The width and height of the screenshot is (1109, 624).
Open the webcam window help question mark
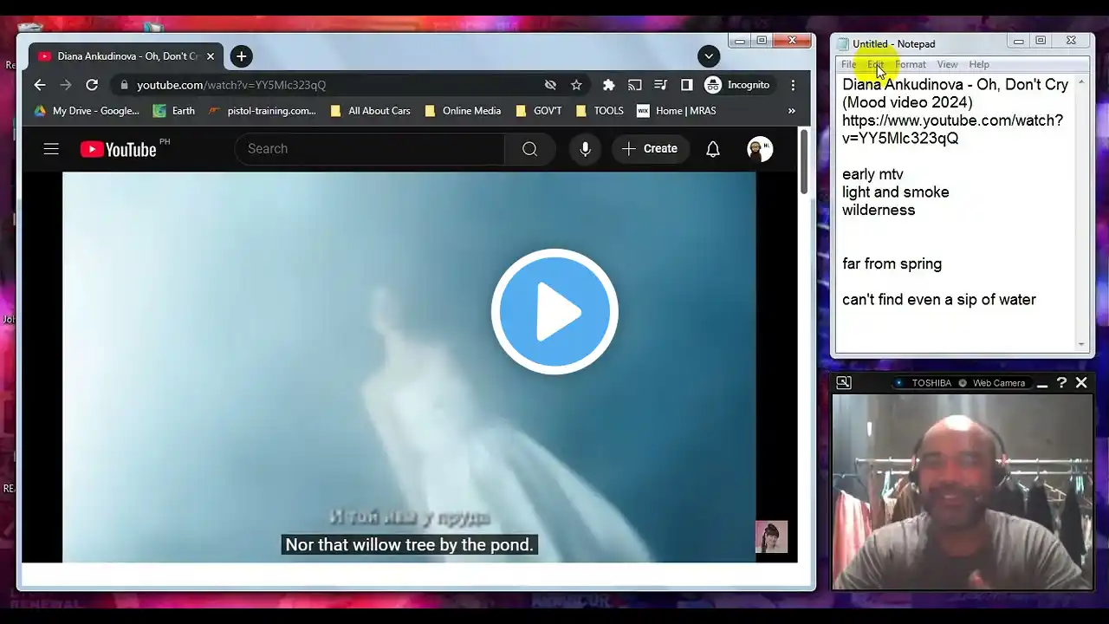[x=1061, y=382]
